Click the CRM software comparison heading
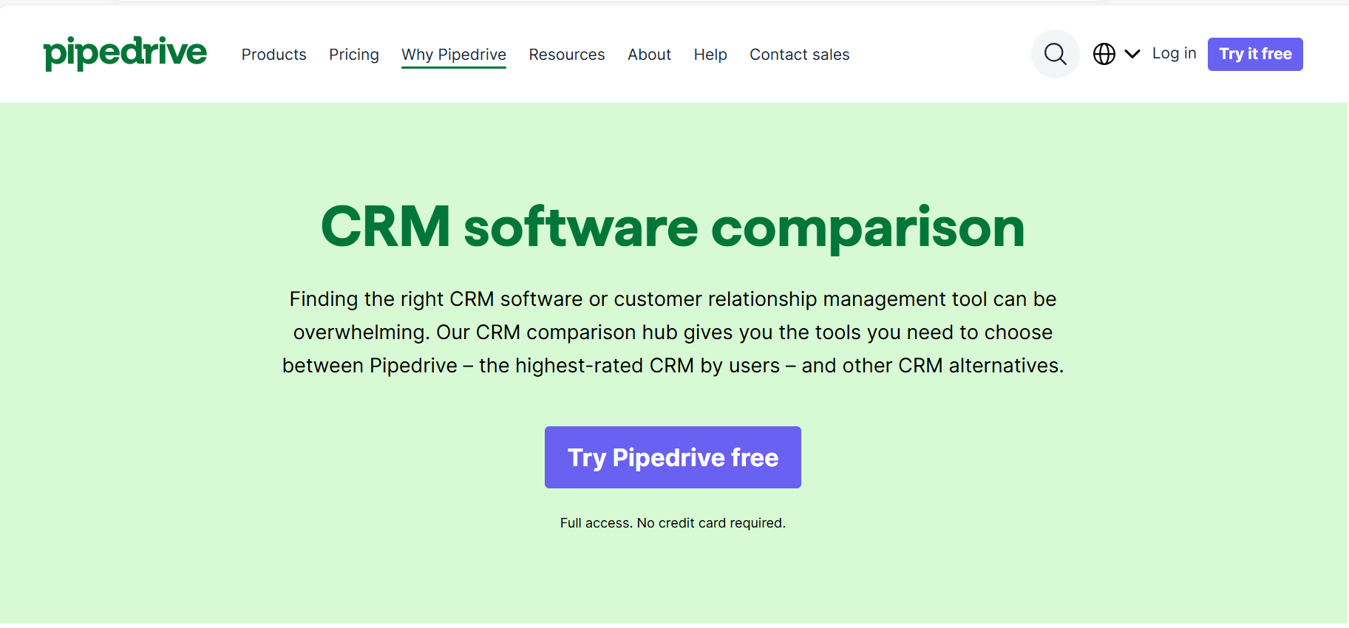Screen dimensions: 1349x628 673,227
